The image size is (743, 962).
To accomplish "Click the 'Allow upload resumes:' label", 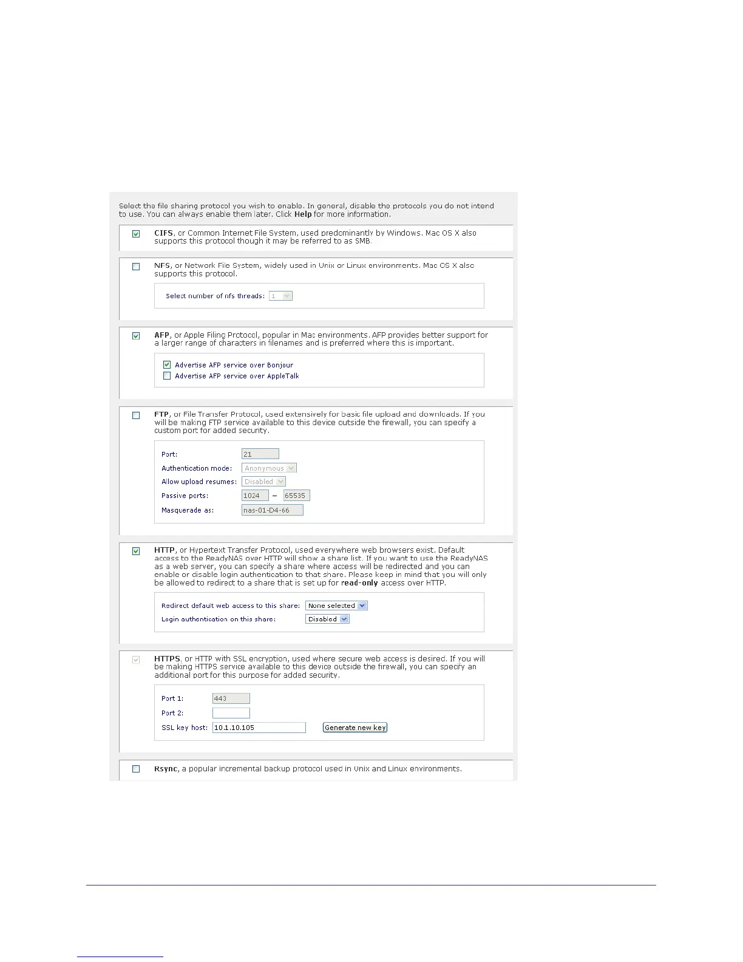I will [199, 482].
